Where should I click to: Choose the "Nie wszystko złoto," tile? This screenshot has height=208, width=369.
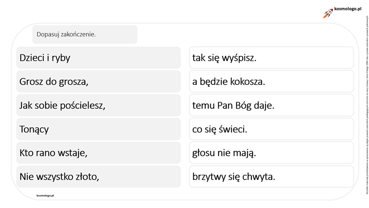pos(98,177)
